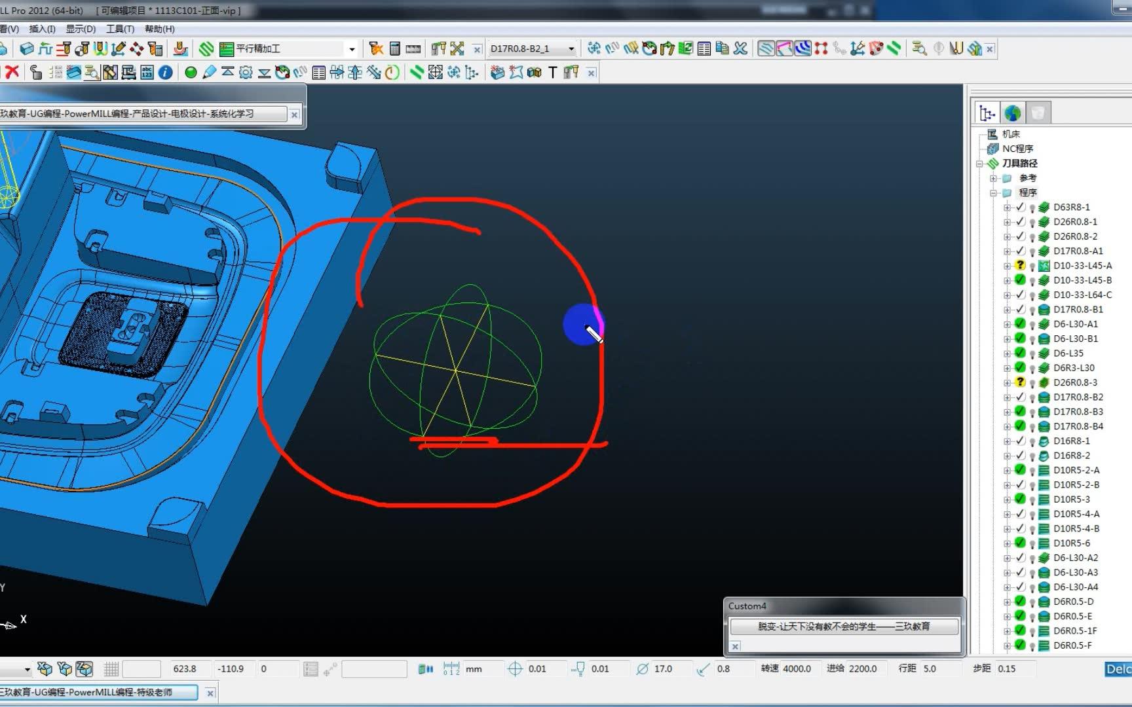1132x707 pixels.
Task: Open the 工具(T) menu
Action: point(120,29)
